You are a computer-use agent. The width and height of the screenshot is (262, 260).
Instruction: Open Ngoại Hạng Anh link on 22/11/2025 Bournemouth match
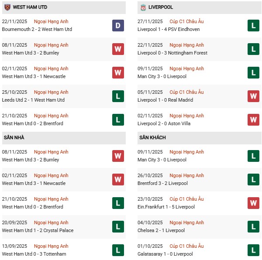click(x=52, y=22)
